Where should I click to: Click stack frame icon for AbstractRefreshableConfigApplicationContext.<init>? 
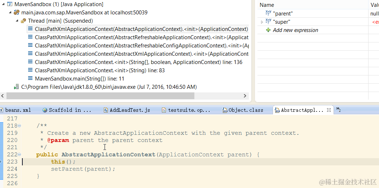tap(30, 45)
